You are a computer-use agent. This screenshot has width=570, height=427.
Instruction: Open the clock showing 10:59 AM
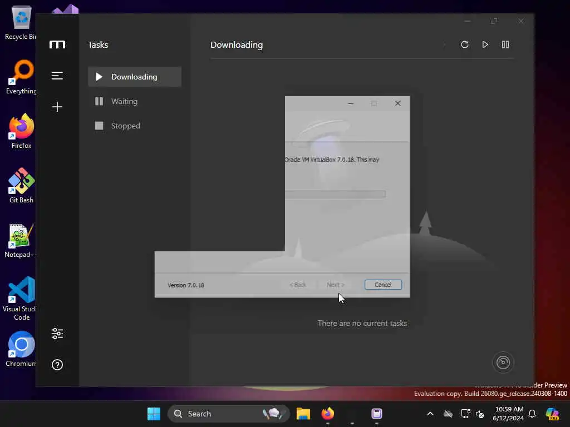(x=509, y=414)
